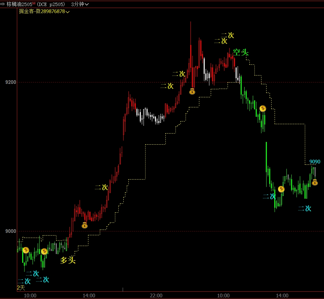
Task: Click the gold coin icon above 多头
Action: [x=44, y=251]
